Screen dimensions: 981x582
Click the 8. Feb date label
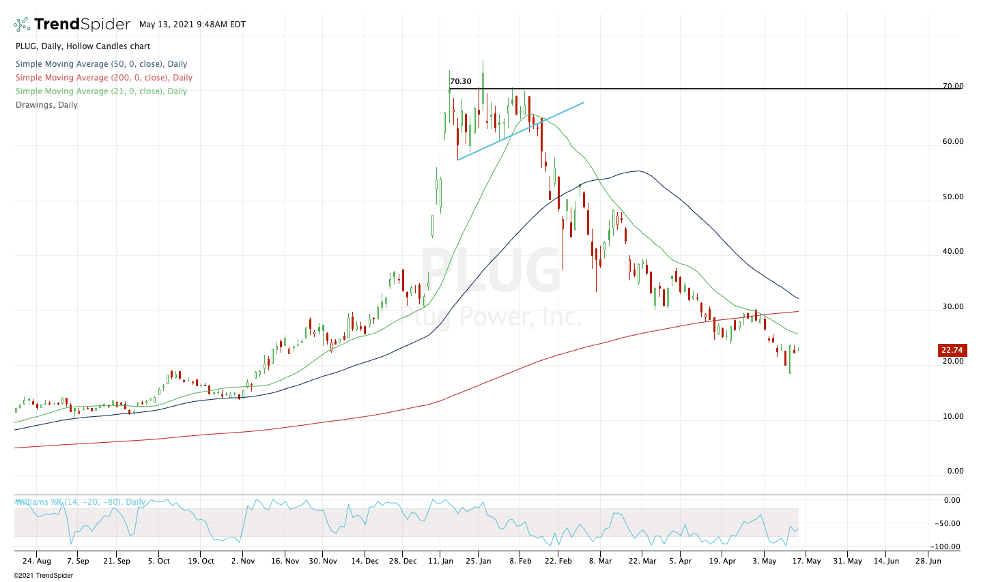[x=520, y=562]
